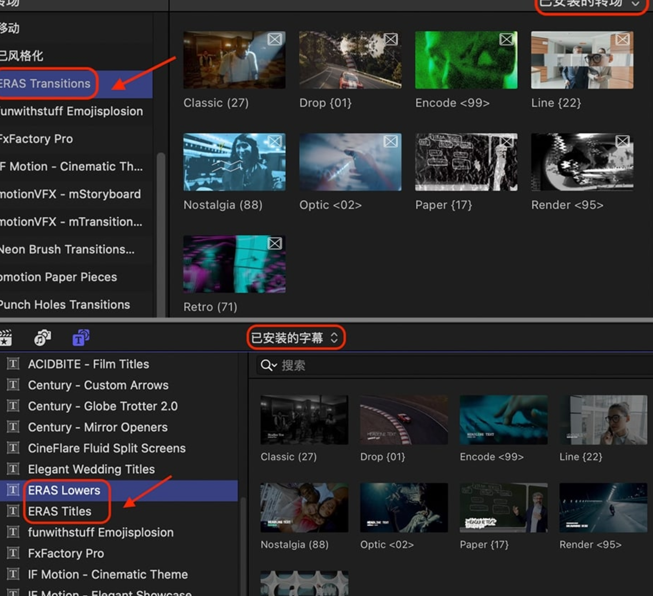This screenshot has height=596, width=653.
Task: Select the Render <95> lower-third title thumbnail
Action: [603, 508]
